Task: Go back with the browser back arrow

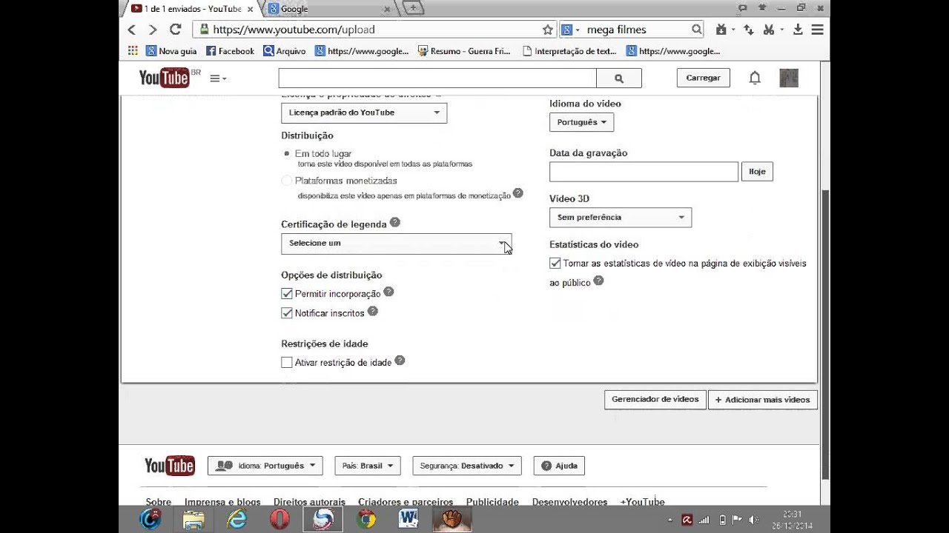Action: 132,30
